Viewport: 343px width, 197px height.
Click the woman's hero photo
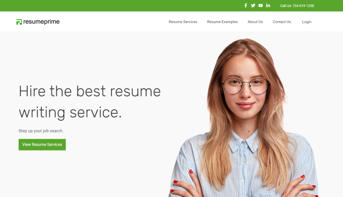(244, 118)
